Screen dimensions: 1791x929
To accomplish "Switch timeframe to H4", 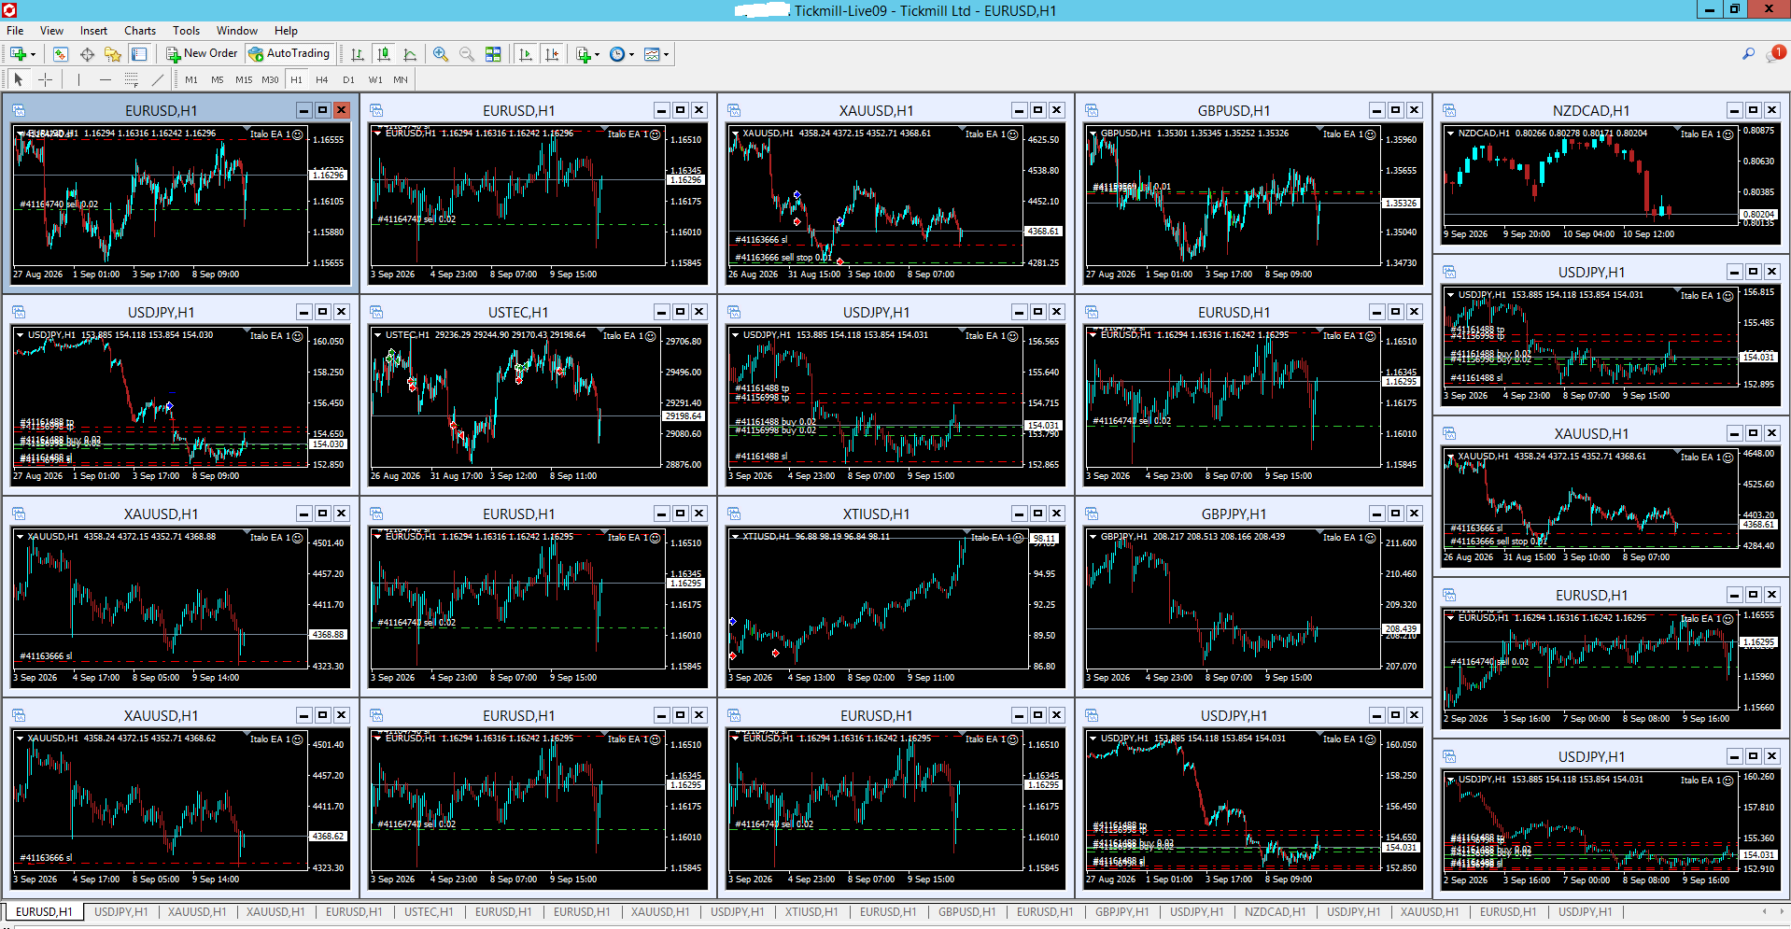I will pyautogui.click(x=322, y=79).
